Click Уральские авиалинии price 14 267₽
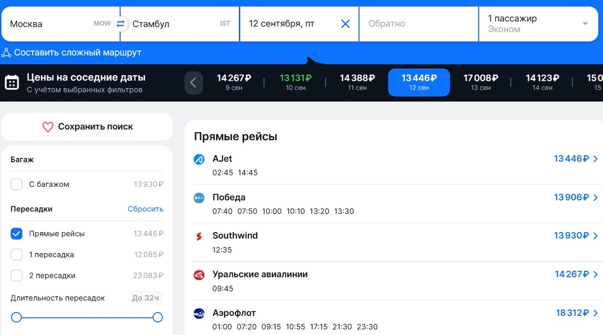Viewport: 603px width, 335px height. 572,274
